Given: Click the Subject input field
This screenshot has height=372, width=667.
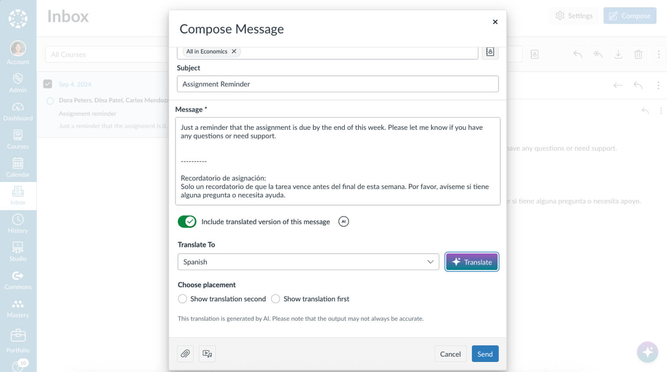Looking at the screenshot, I should pyautogui.click(x=337, y=84).
